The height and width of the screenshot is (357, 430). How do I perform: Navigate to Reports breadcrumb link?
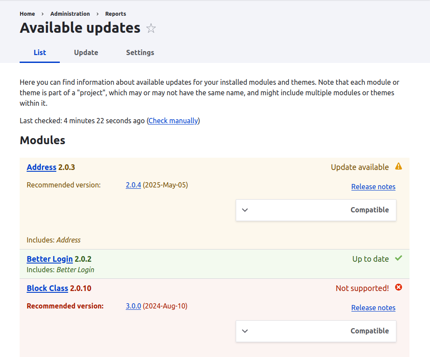(x=115, y=14)
